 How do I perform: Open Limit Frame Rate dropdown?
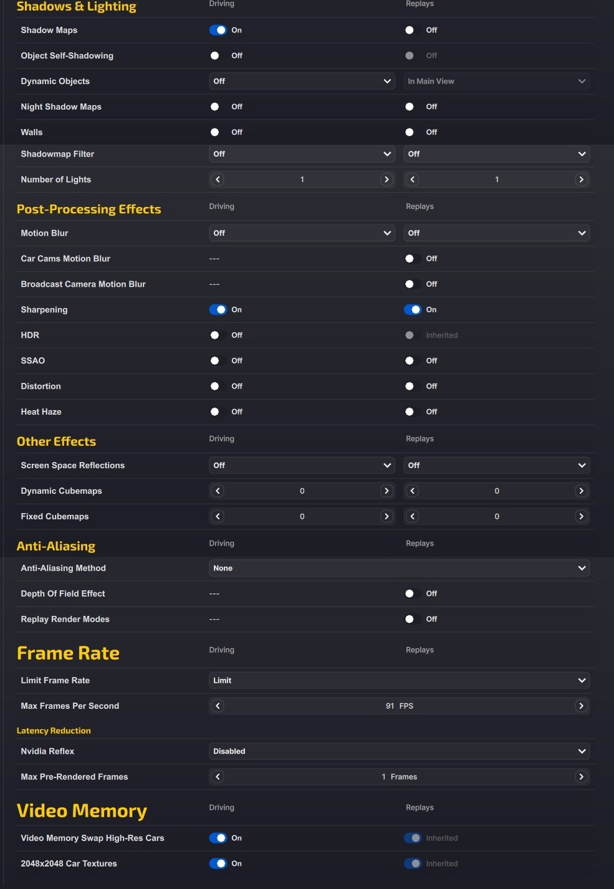399,681
